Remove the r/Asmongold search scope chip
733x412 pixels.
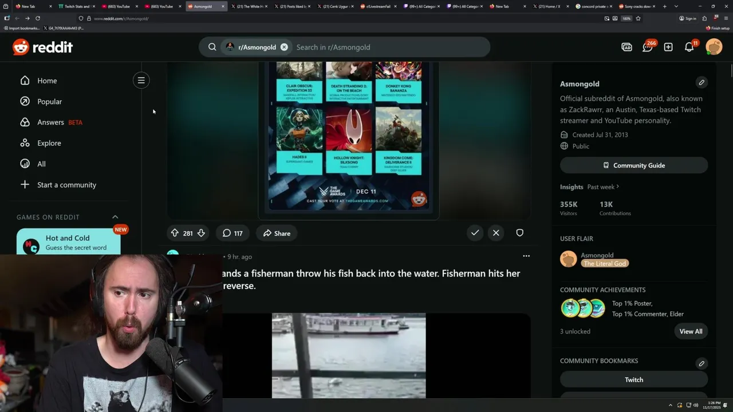pos(284,47)
